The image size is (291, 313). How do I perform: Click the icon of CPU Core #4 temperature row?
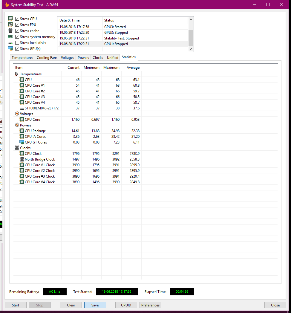22,103
